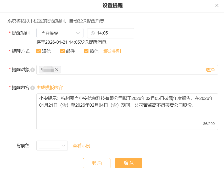Open the 绑定指引 link
Viewport: 224px width, 173px height.
tap(112, 51)
